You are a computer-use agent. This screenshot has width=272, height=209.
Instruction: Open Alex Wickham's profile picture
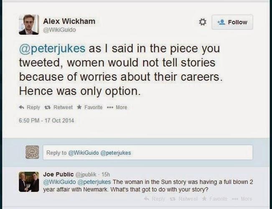tap(29, 25)
